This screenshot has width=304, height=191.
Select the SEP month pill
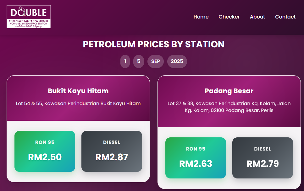[x=156, y=61]
